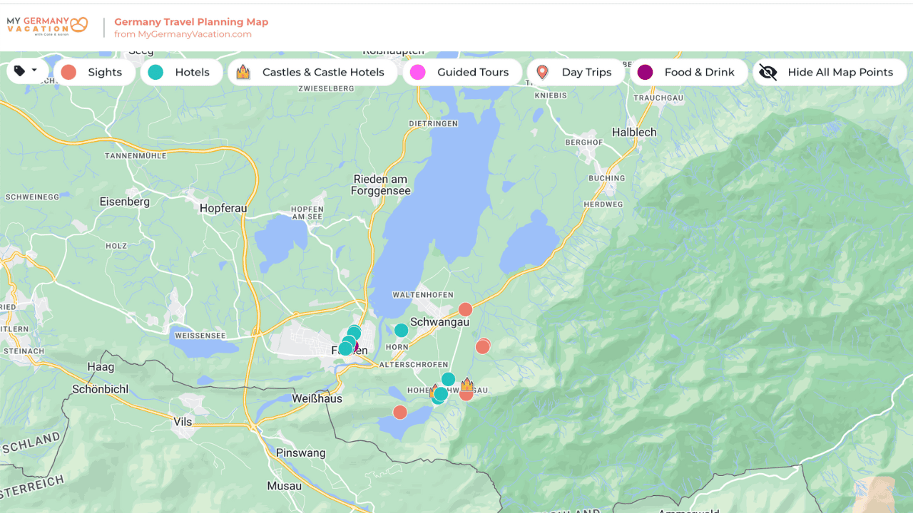Select the Day Trips filter
Viewport: 913px width, 513px height.
click(x=576, y=72)
